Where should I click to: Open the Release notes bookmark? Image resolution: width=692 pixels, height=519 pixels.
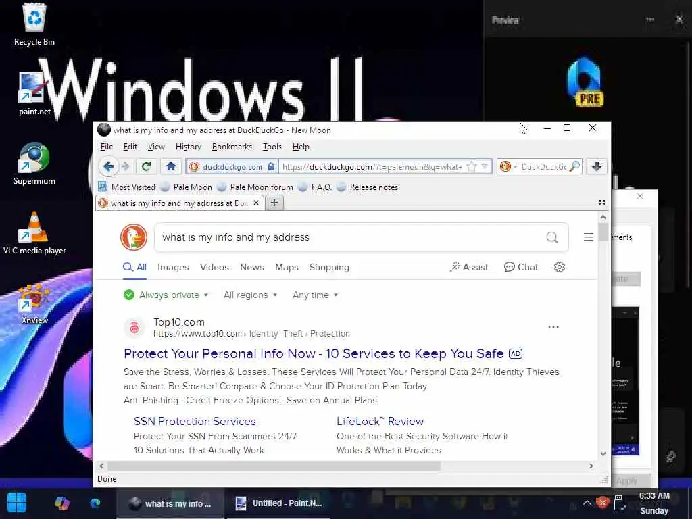367,187
